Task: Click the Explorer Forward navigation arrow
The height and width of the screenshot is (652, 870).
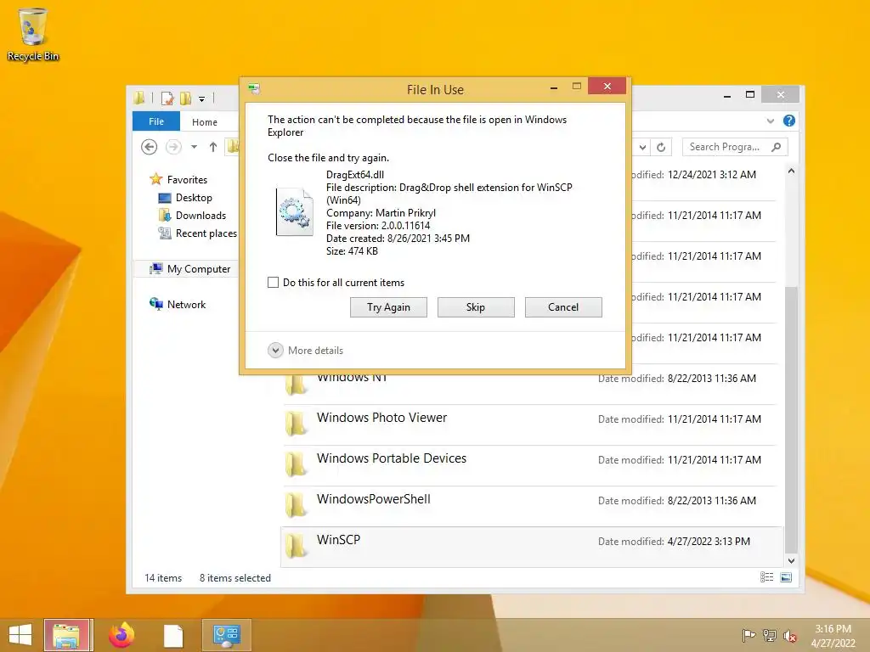Action: [x=173, y=147]
